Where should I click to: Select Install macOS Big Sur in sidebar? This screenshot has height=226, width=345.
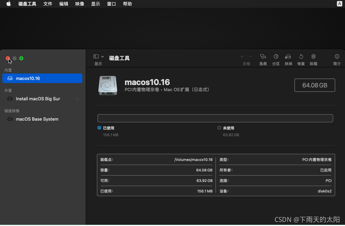[42, 99]
